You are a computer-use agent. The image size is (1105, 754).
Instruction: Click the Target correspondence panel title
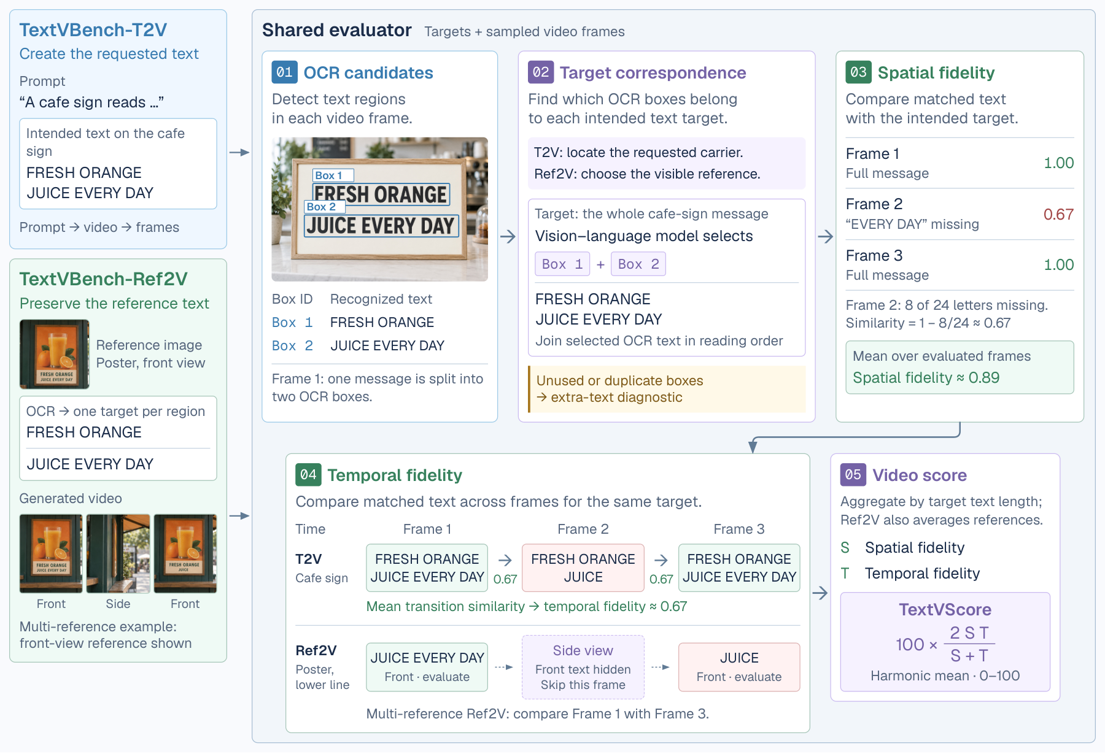pos(653,73)
